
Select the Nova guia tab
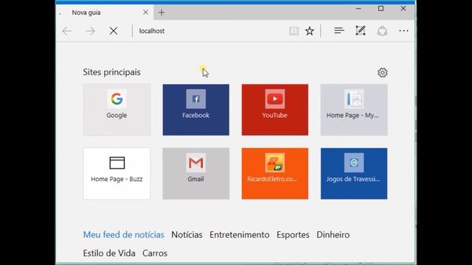(105, 13)
